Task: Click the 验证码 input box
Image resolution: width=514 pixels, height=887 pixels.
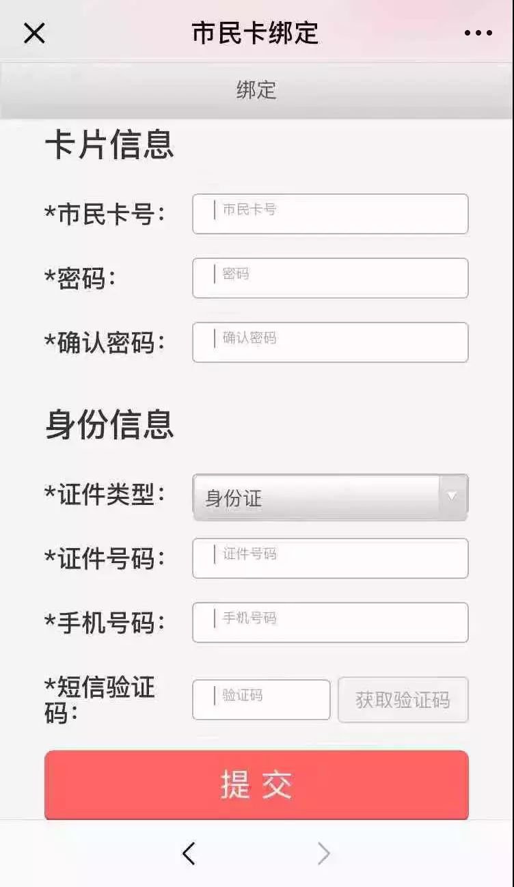Action: coord(261,700)
